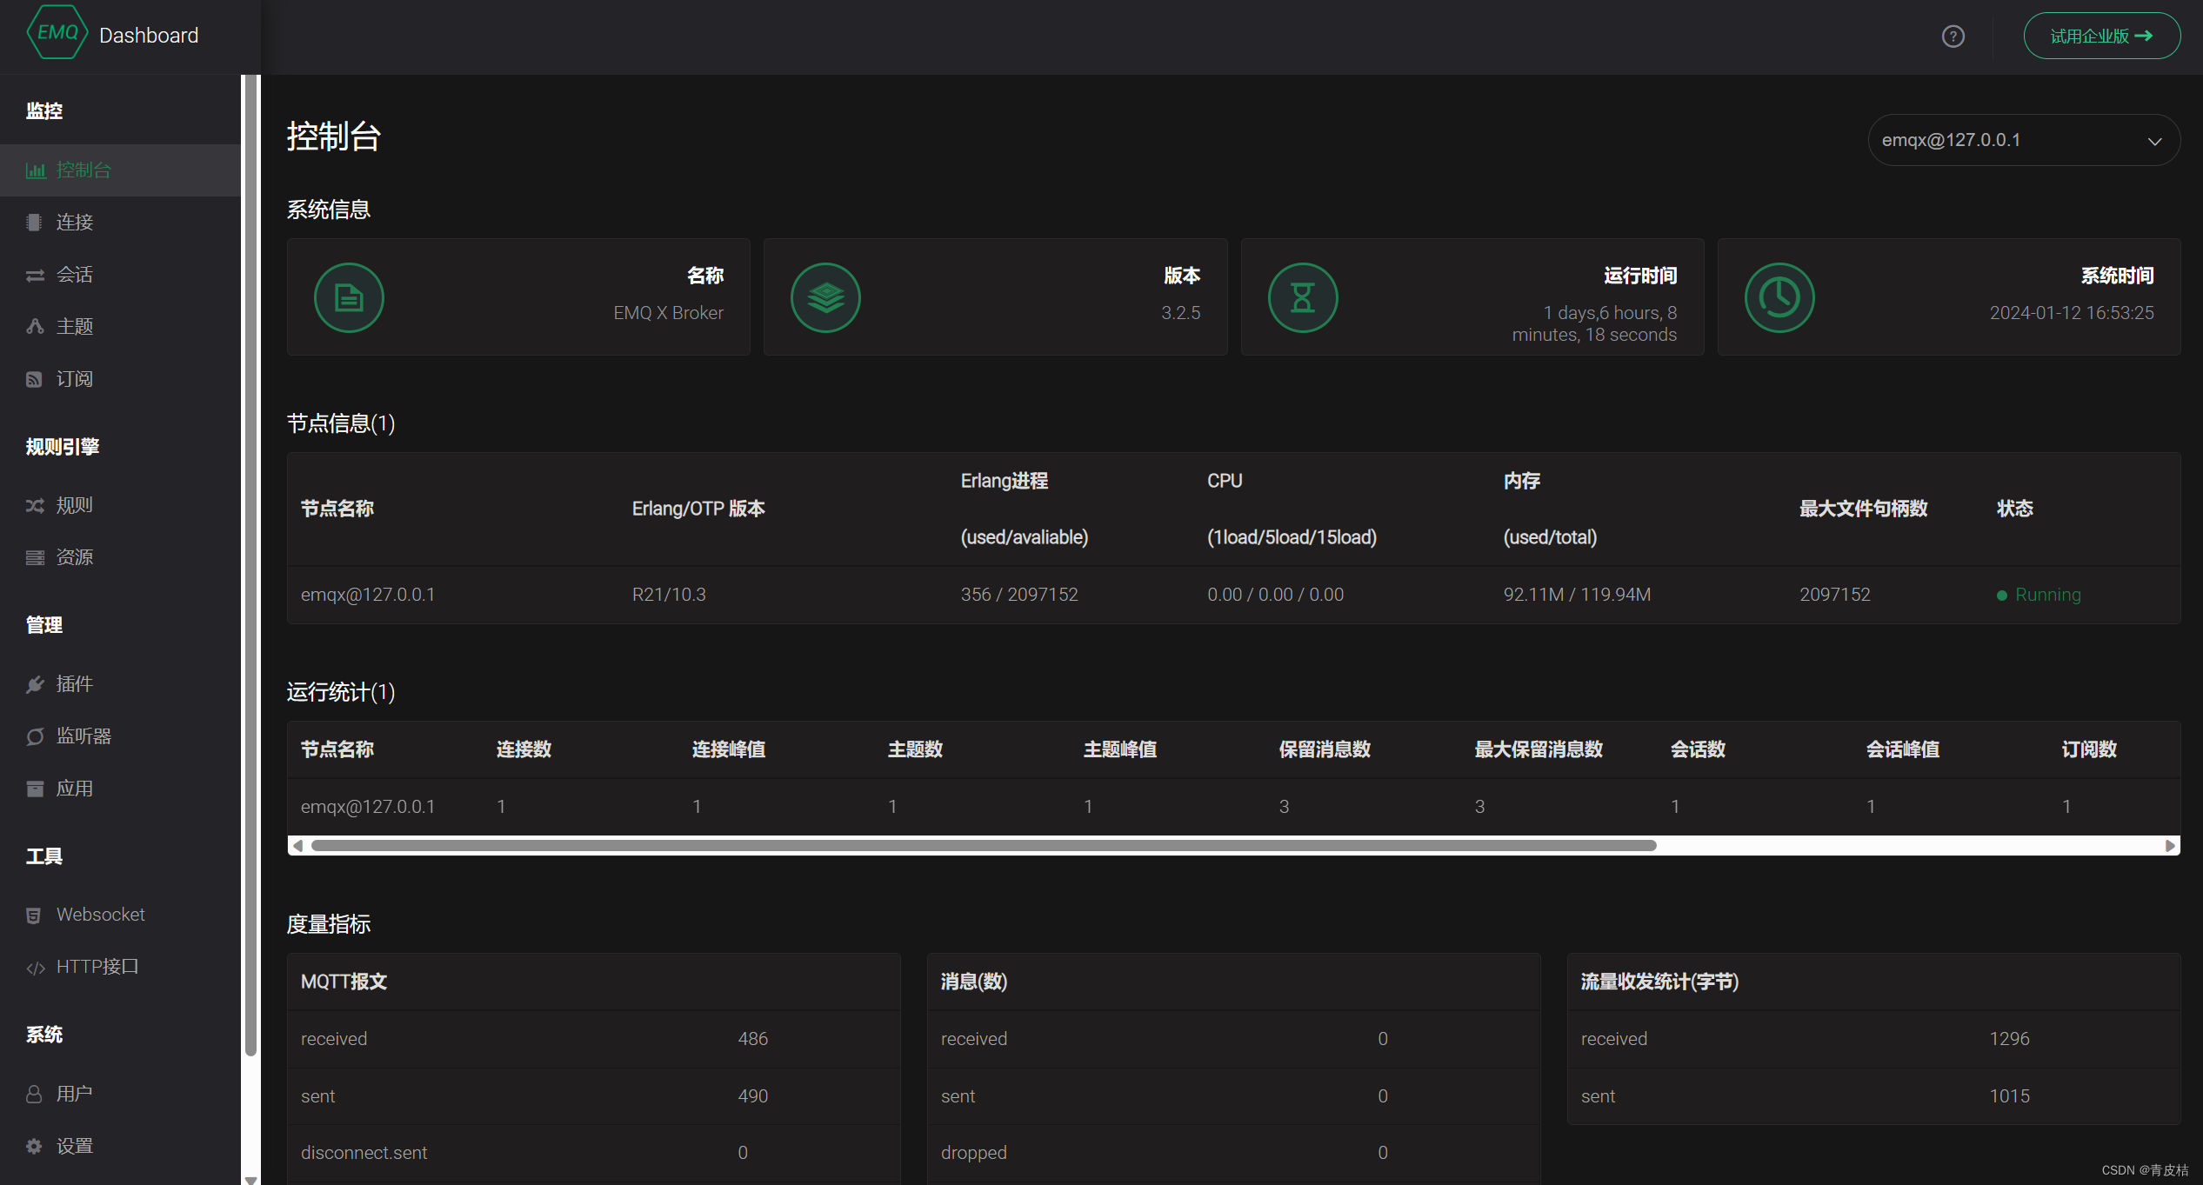Image resolution: width=2203 pixels, height=1185 pixels.
Task: Click the HTTP接口 code icon in sidebar
Action: tap(36, 968)
